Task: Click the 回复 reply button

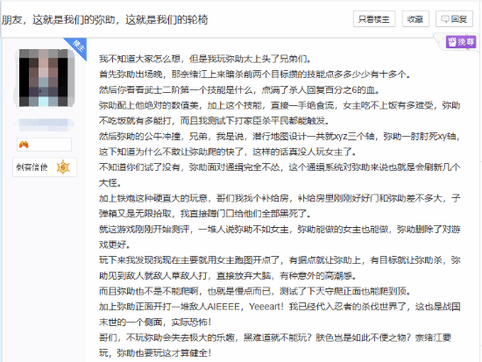Action: [x=454, y=19]
